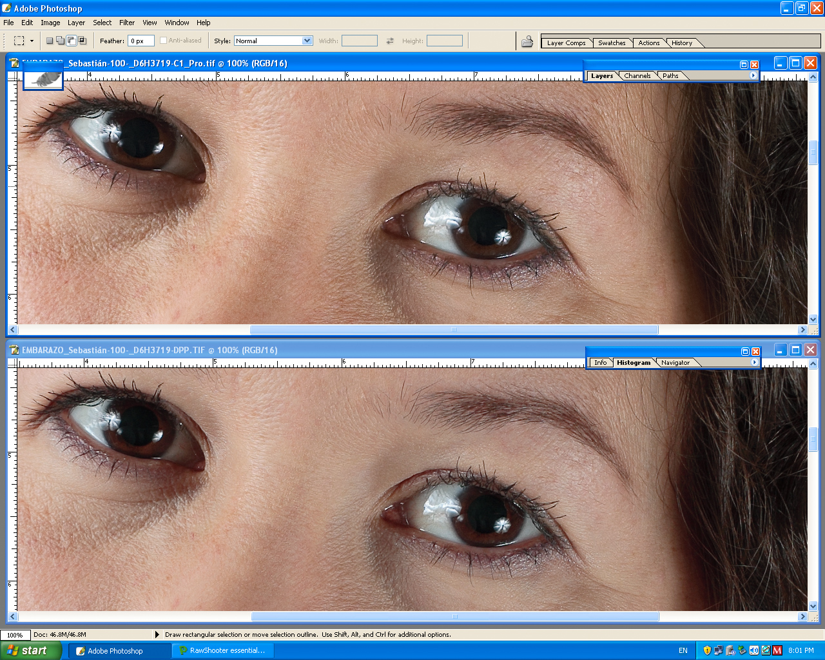Click the volume speaker tray icon

coord(753,650)
